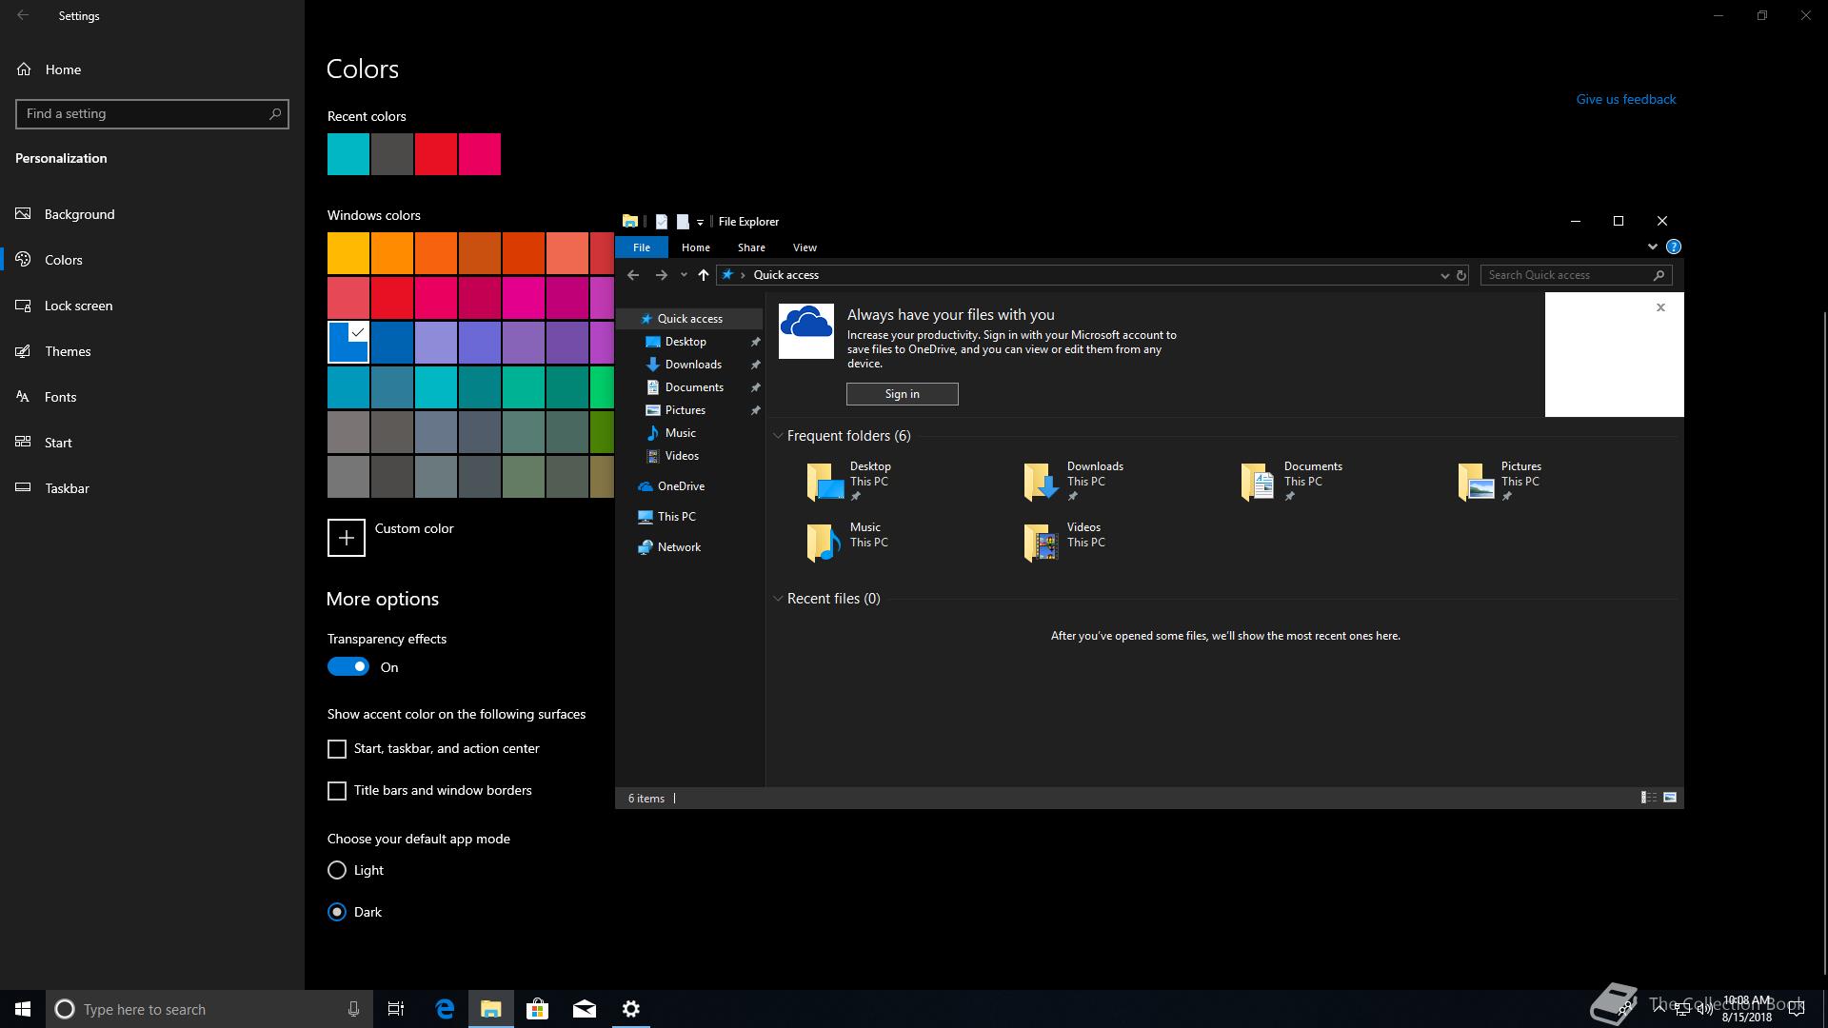Go to Settings Home

coord(63,69)
